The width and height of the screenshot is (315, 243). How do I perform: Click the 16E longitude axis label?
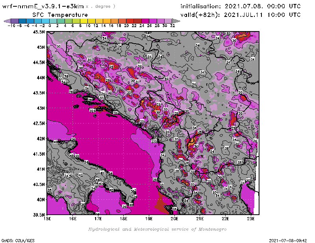(x=73, y=219)
